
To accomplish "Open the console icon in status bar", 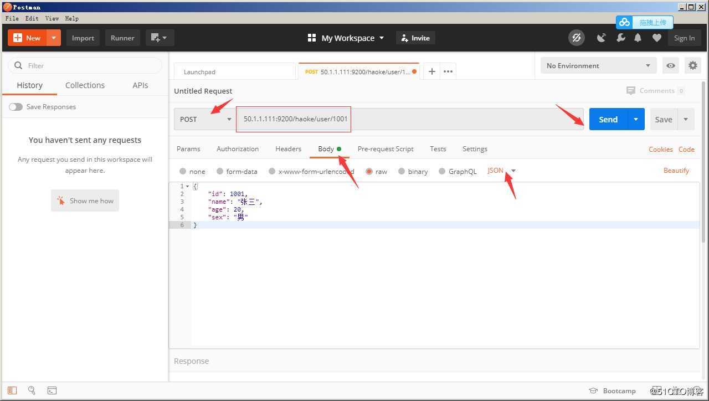I will click(52, 390).
